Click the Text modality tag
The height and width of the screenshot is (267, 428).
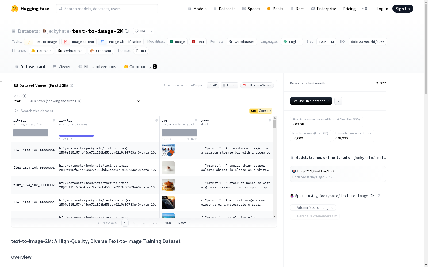198,42
